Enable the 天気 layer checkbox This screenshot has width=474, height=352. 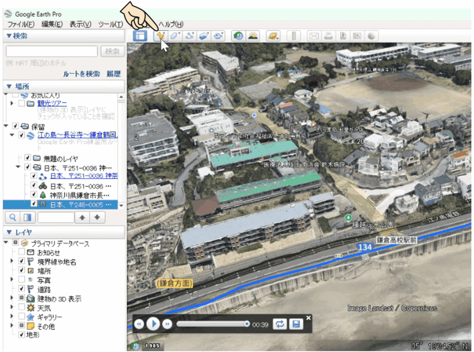22,308
